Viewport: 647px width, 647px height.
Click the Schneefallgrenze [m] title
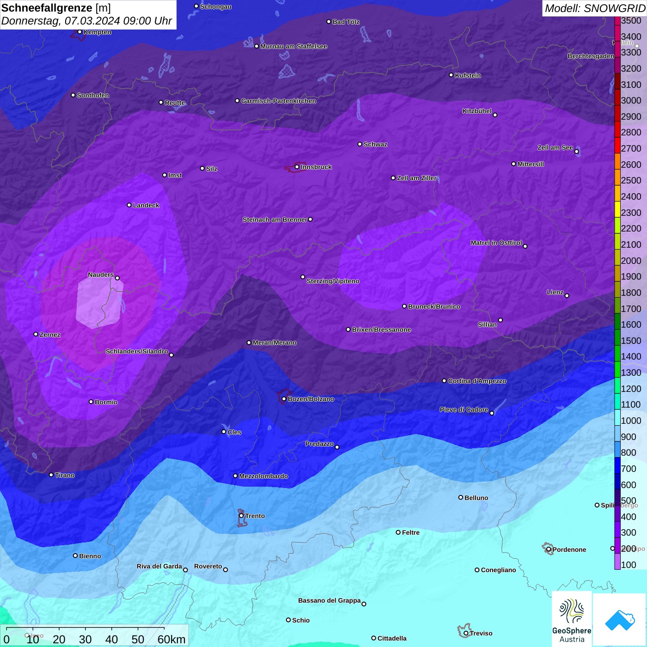(56, 8)
